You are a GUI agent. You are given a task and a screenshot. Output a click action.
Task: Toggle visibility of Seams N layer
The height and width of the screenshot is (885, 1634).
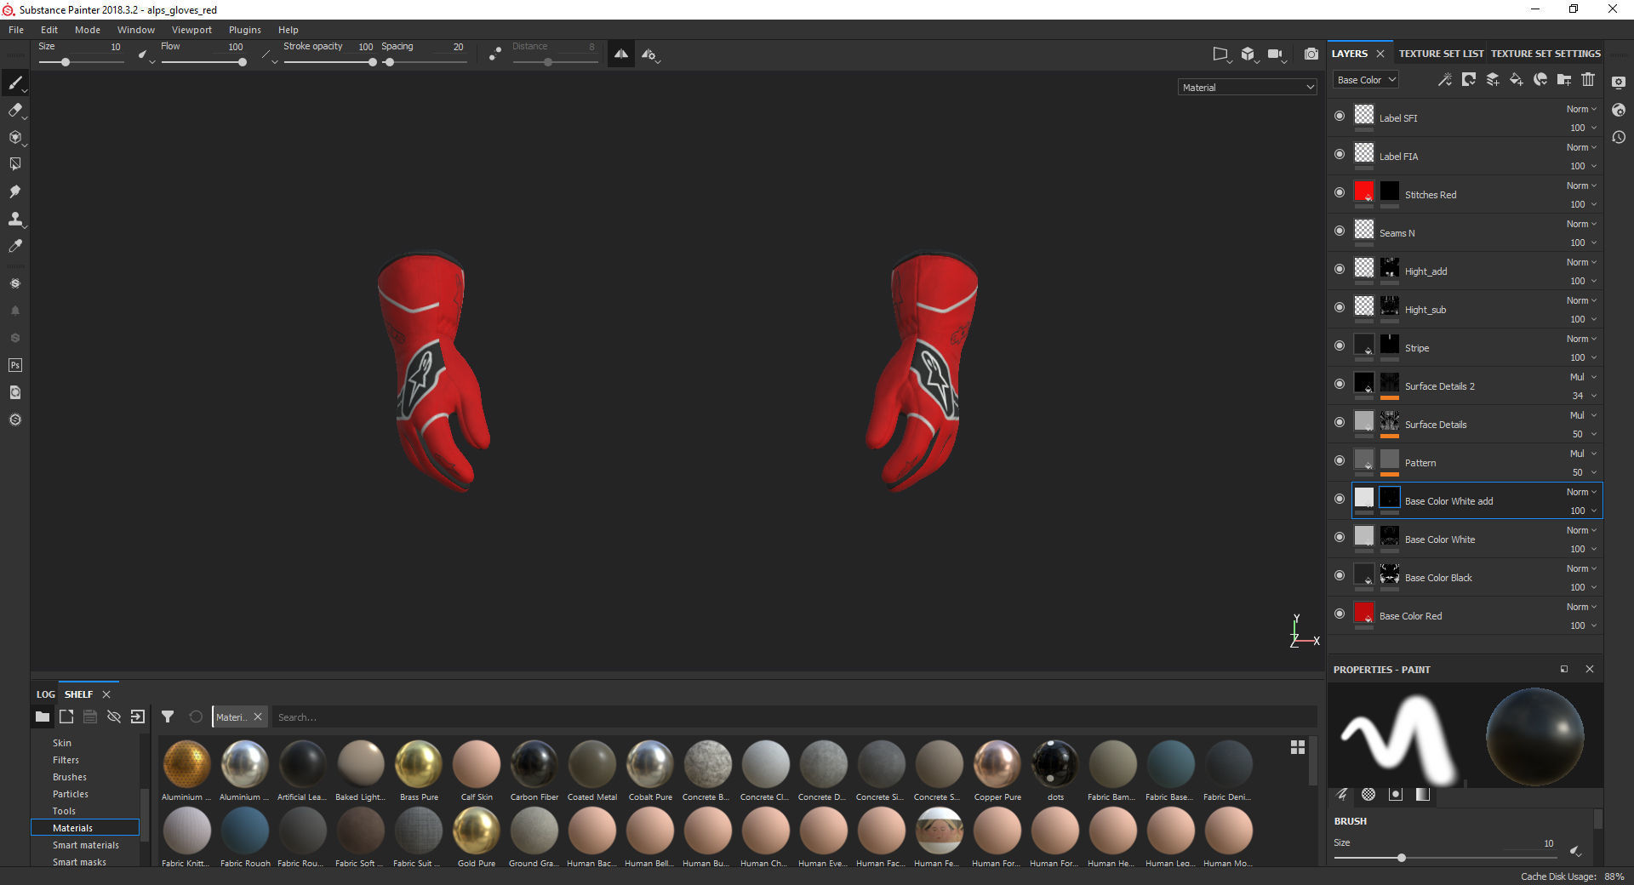(1340, 231)
